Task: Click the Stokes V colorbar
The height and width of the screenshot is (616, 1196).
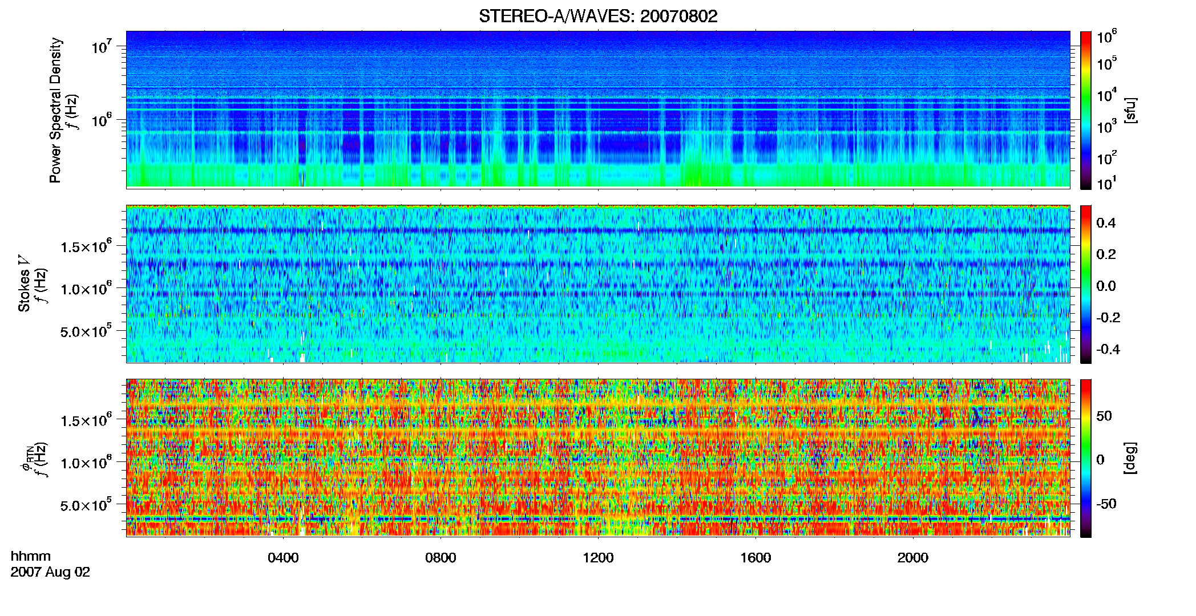Action: [1086, 284]
